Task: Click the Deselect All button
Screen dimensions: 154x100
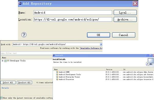Action: click(x=24, y=82)
